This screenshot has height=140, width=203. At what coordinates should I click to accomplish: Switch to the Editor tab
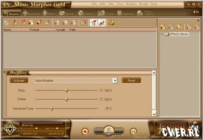click(49, 13)
